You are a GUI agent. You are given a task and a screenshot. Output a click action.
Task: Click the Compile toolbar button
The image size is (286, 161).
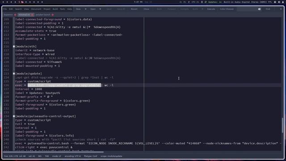click(x=185, y=9)
